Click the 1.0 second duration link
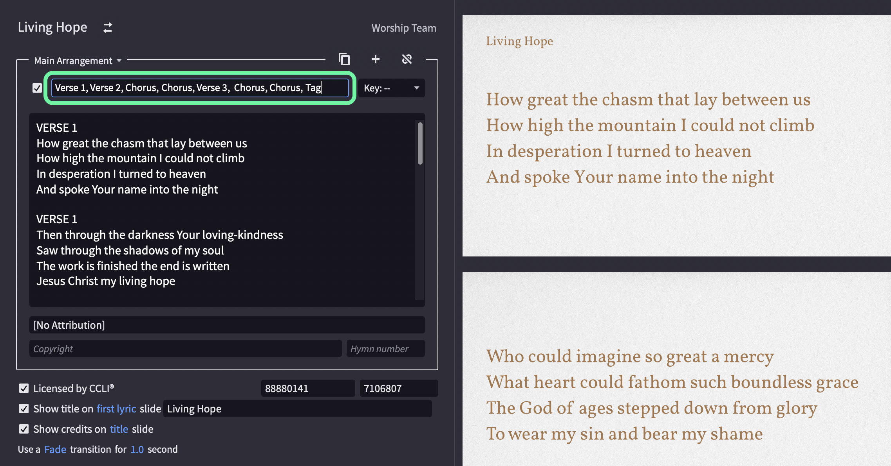Screen dimensions: 891x466 tap(137, 449)
